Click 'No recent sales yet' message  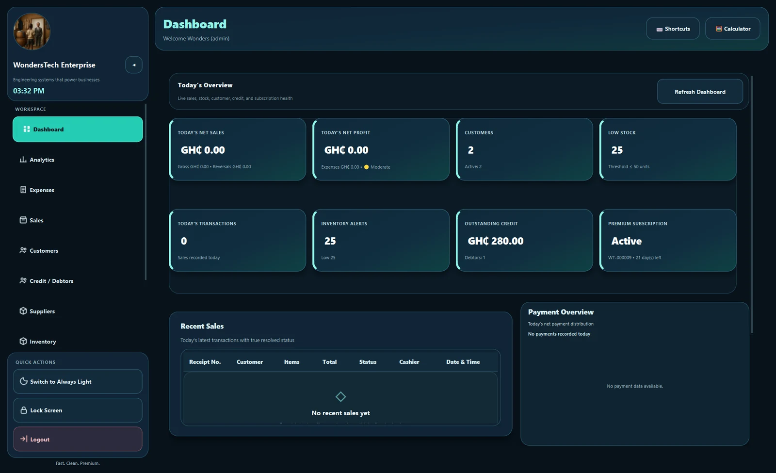point(340,413)
